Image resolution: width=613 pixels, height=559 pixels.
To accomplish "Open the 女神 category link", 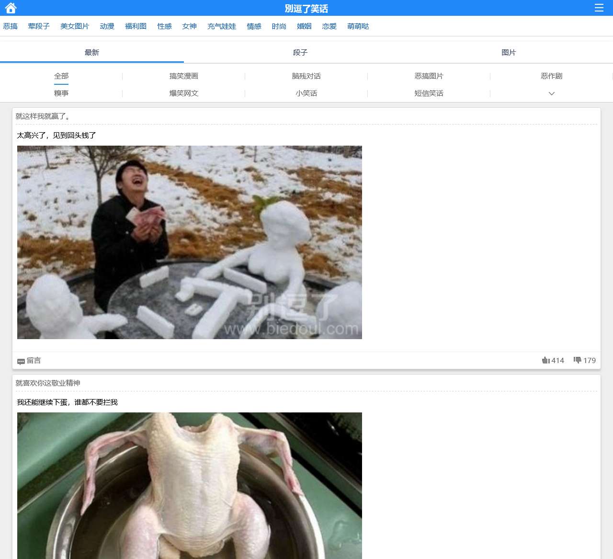I will pos(190,26).
